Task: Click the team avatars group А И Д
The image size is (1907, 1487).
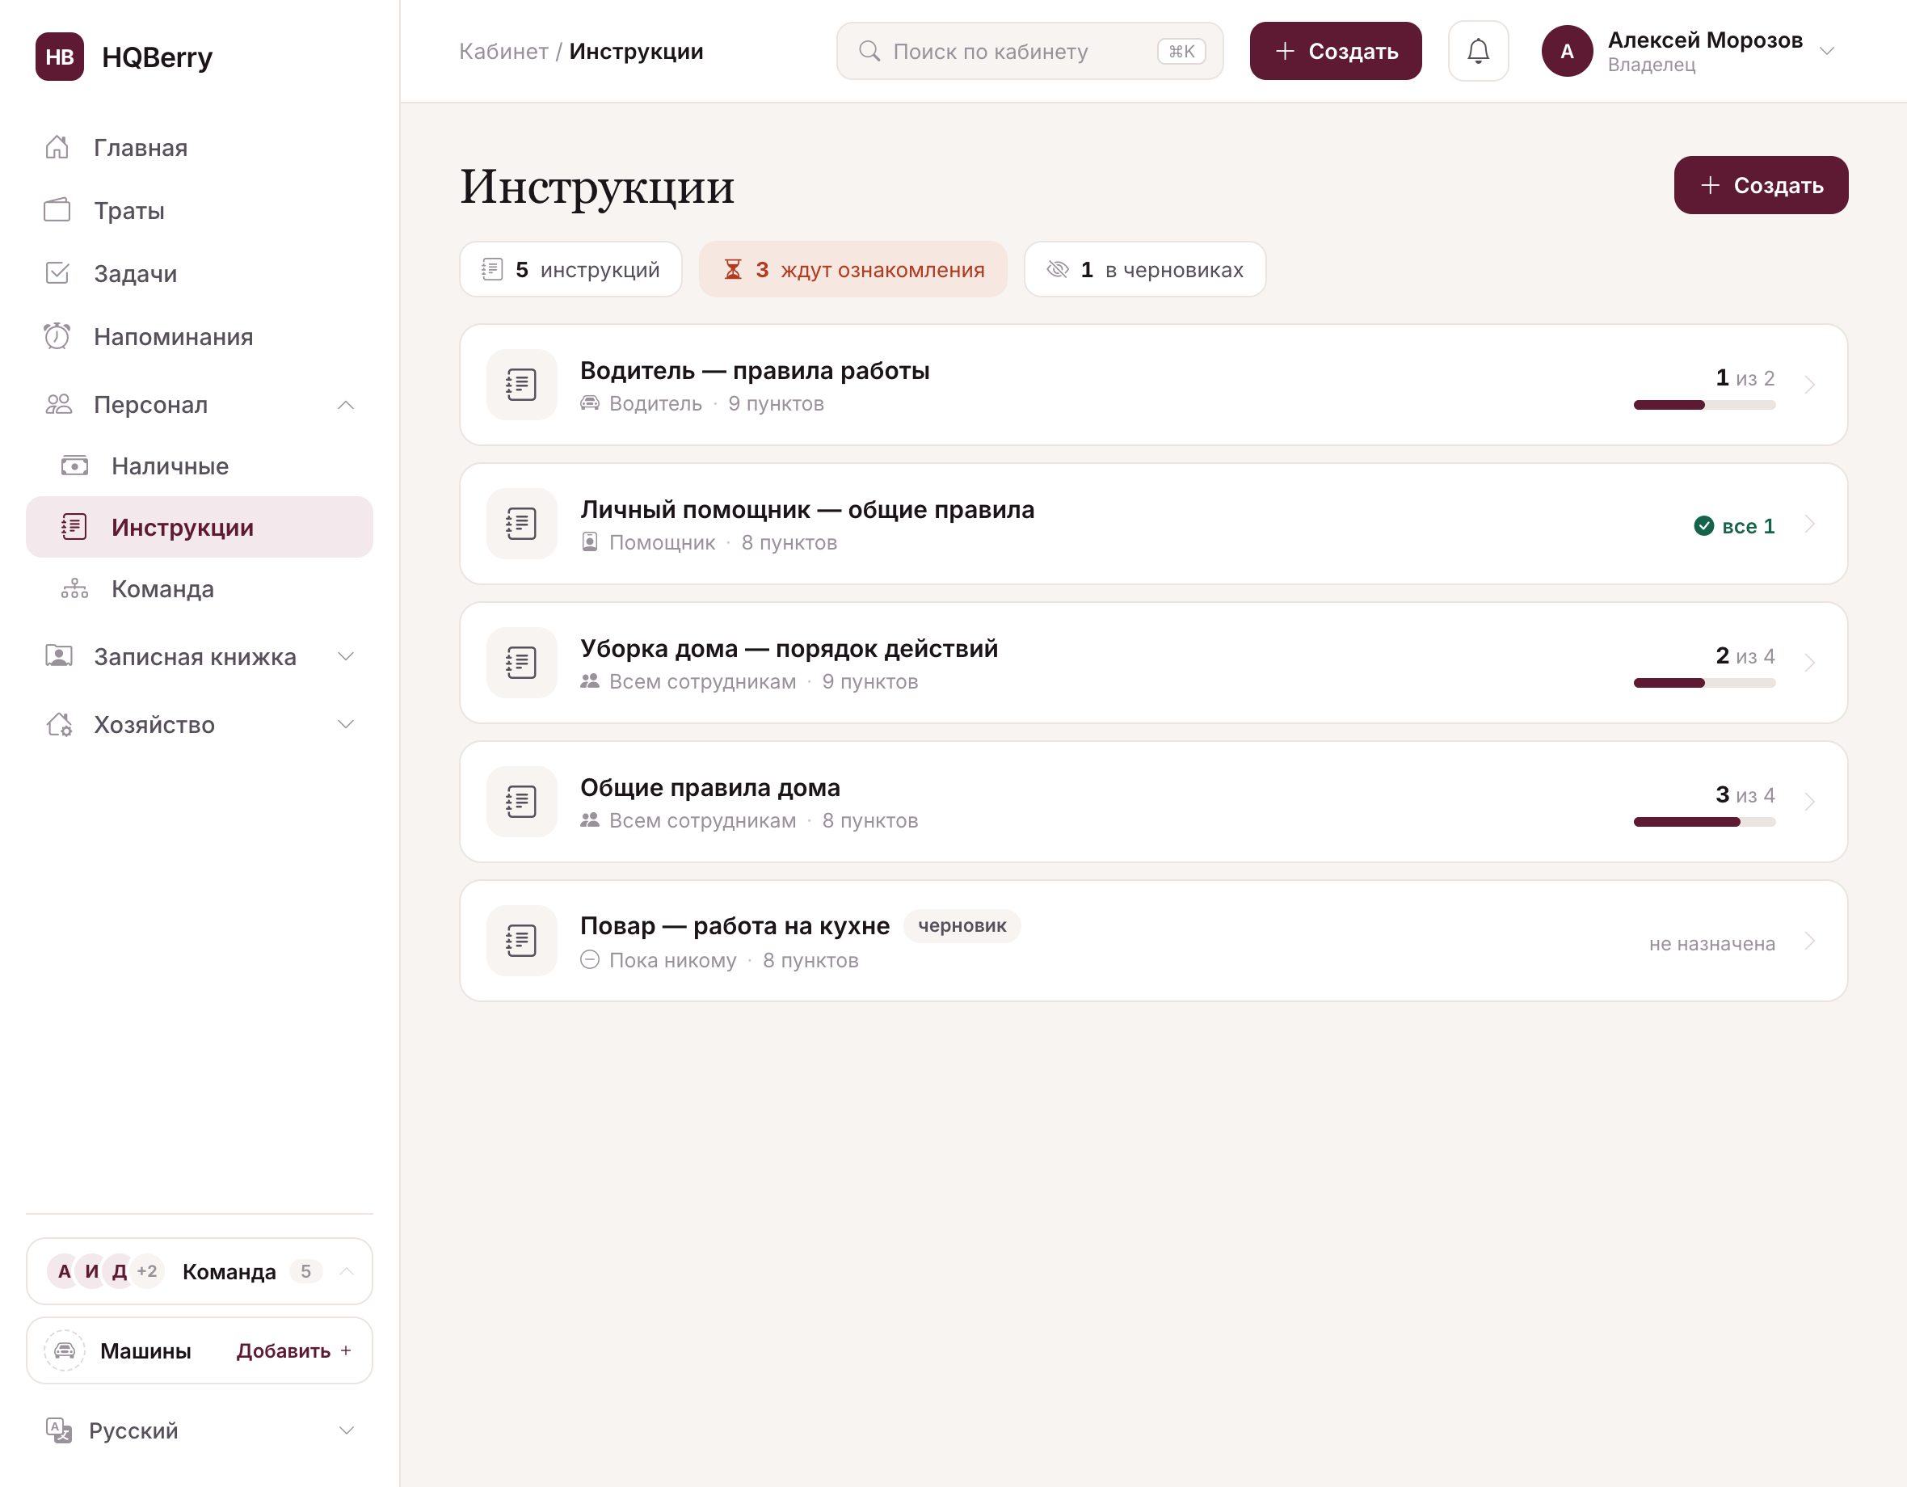Action: point(106,1271)
